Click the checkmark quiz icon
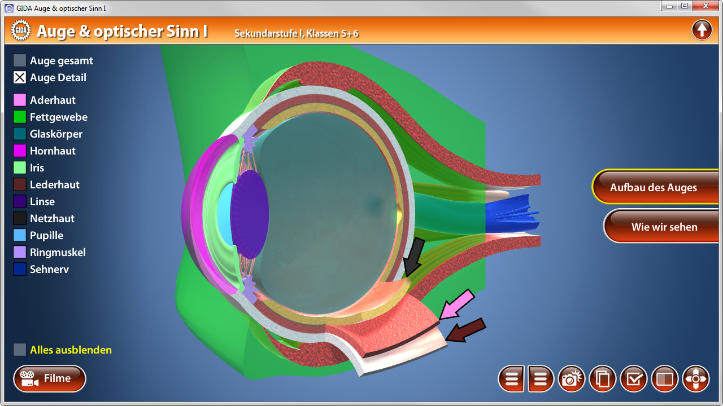Screen dimensions: 723x406 point(634,378)
